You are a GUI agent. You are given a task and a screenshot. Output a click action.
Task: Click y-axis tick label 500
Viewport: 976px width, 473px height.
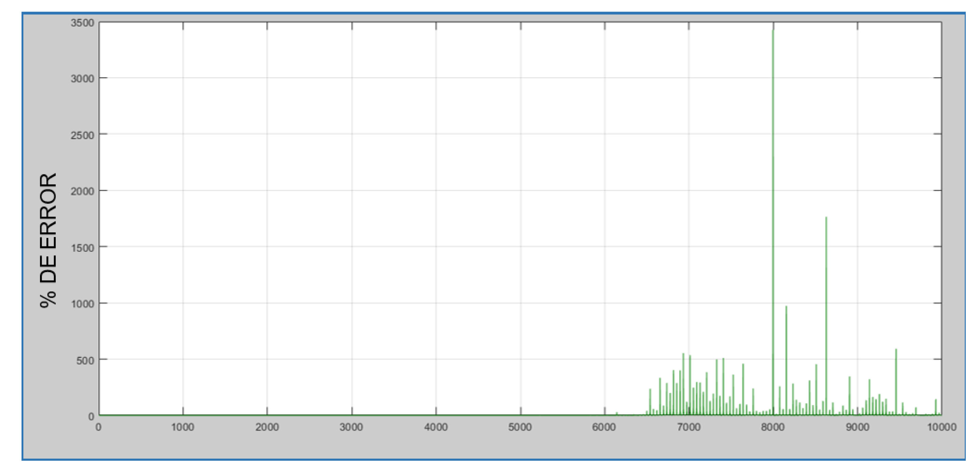85,360
